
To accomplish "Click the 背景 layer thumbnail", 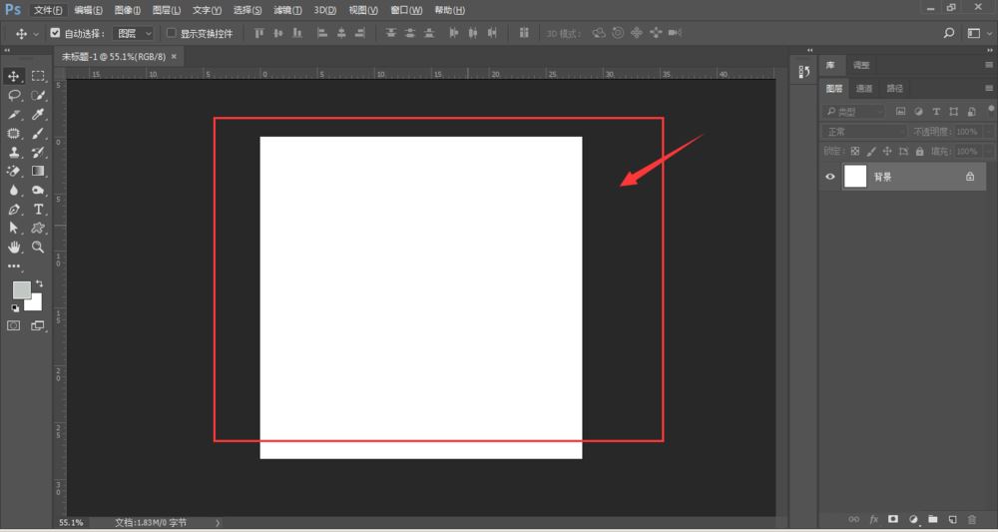I will pyautogui.click(x=855, y=177).
